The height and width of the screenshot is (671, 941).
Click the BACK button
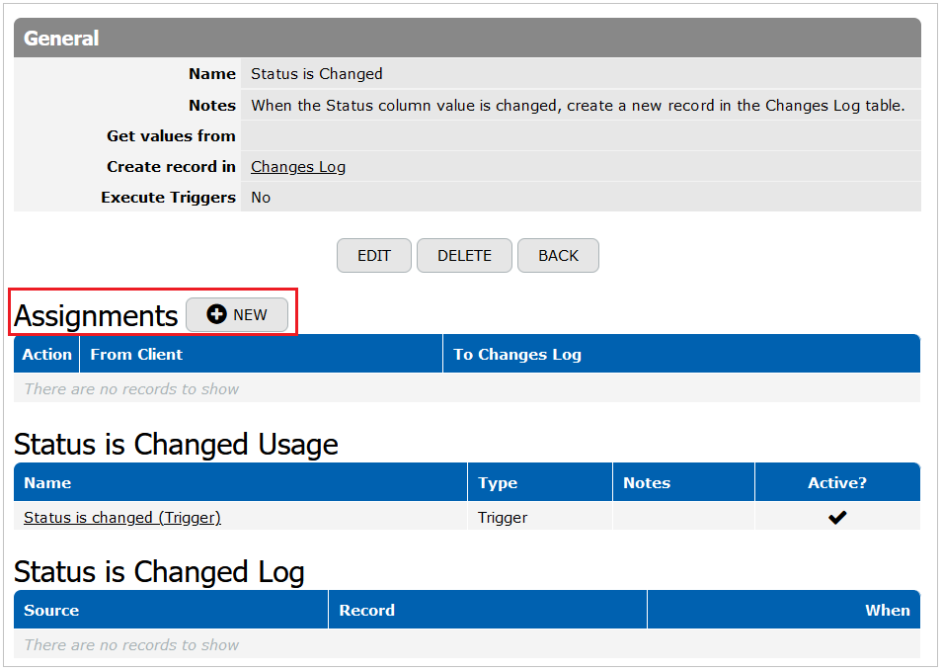558,255
